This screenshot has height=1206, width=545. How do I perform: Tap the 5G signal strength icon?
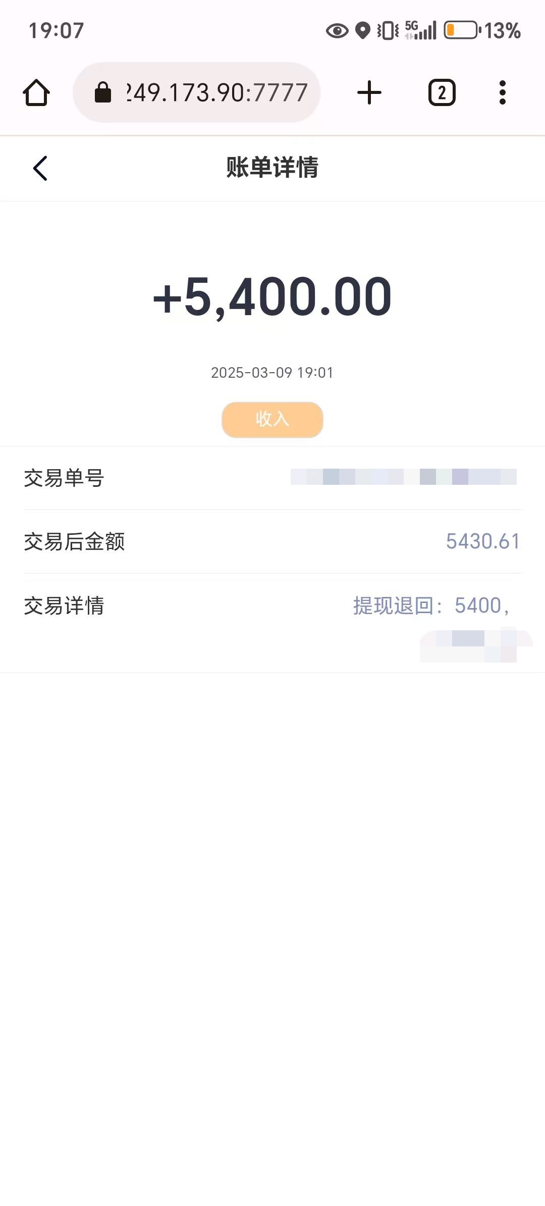click(x=421, y=30)
